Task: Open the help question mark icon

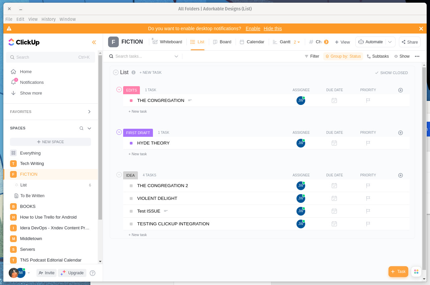Action: (93, 273)
